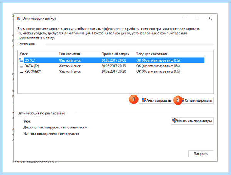Click last run date 20.03.2017 20:20
Screen dimensions: 231x175
114,72
